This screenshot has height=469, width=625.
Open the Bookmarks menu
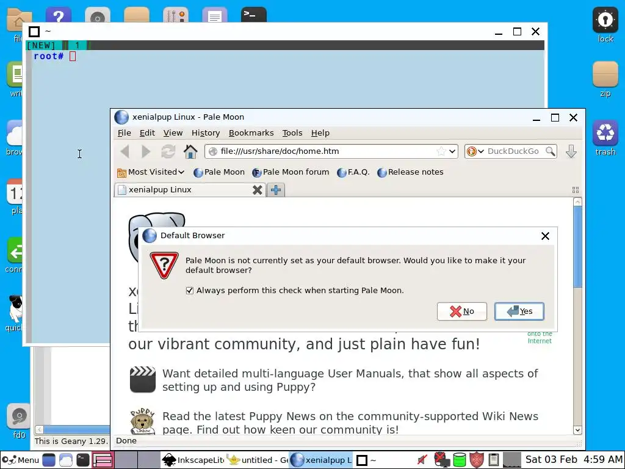pos(251,133)
